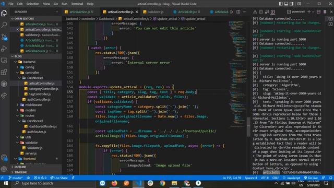Open the Live Share view in activity bar
Viewport: 334px width, 188px height.
pyautogui.click(x=4, y=96)
